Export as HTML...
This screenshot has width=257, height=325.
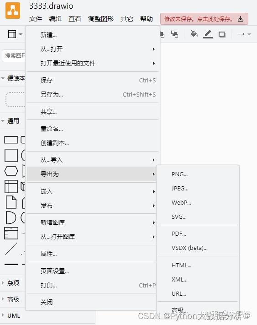[198, 265]
